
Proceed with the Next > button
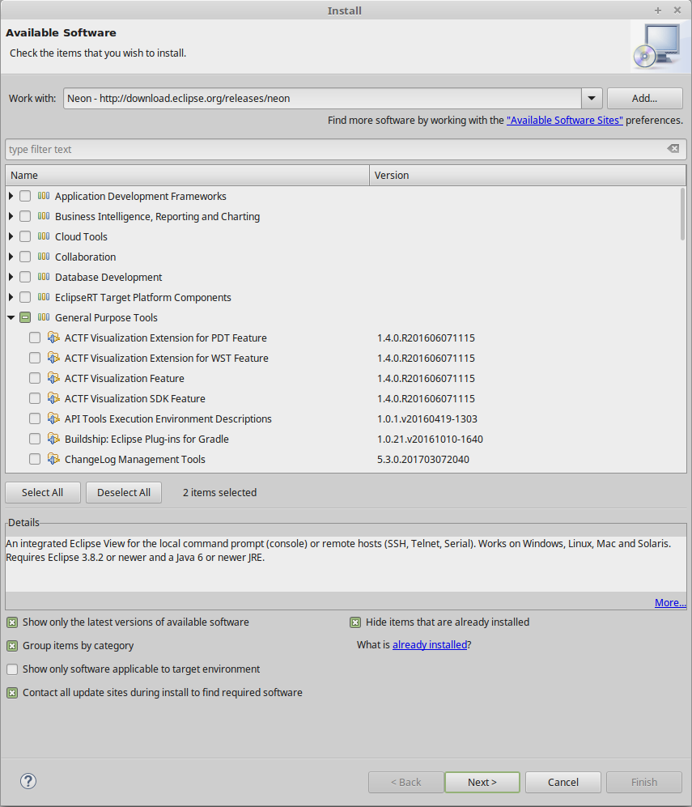click(482, 782)
